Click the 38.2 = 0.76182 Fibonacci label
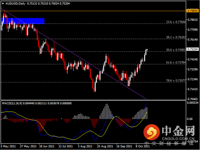This screenshot has width=200, height=150. pyautogui.click(x=176, y=37)
